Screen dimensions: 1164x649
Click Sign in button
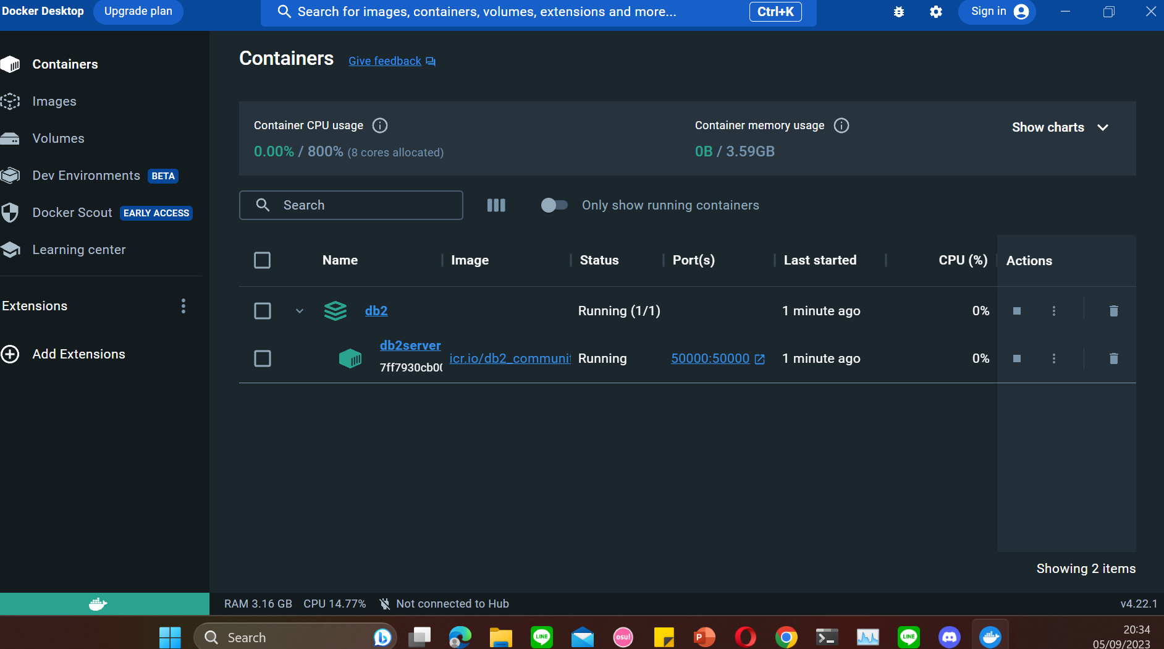click(997, 12)
